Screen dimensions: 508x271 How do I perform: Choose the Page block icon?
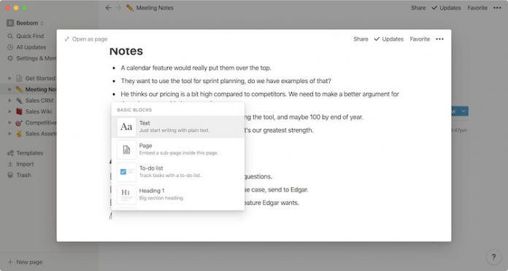[126, 149]
